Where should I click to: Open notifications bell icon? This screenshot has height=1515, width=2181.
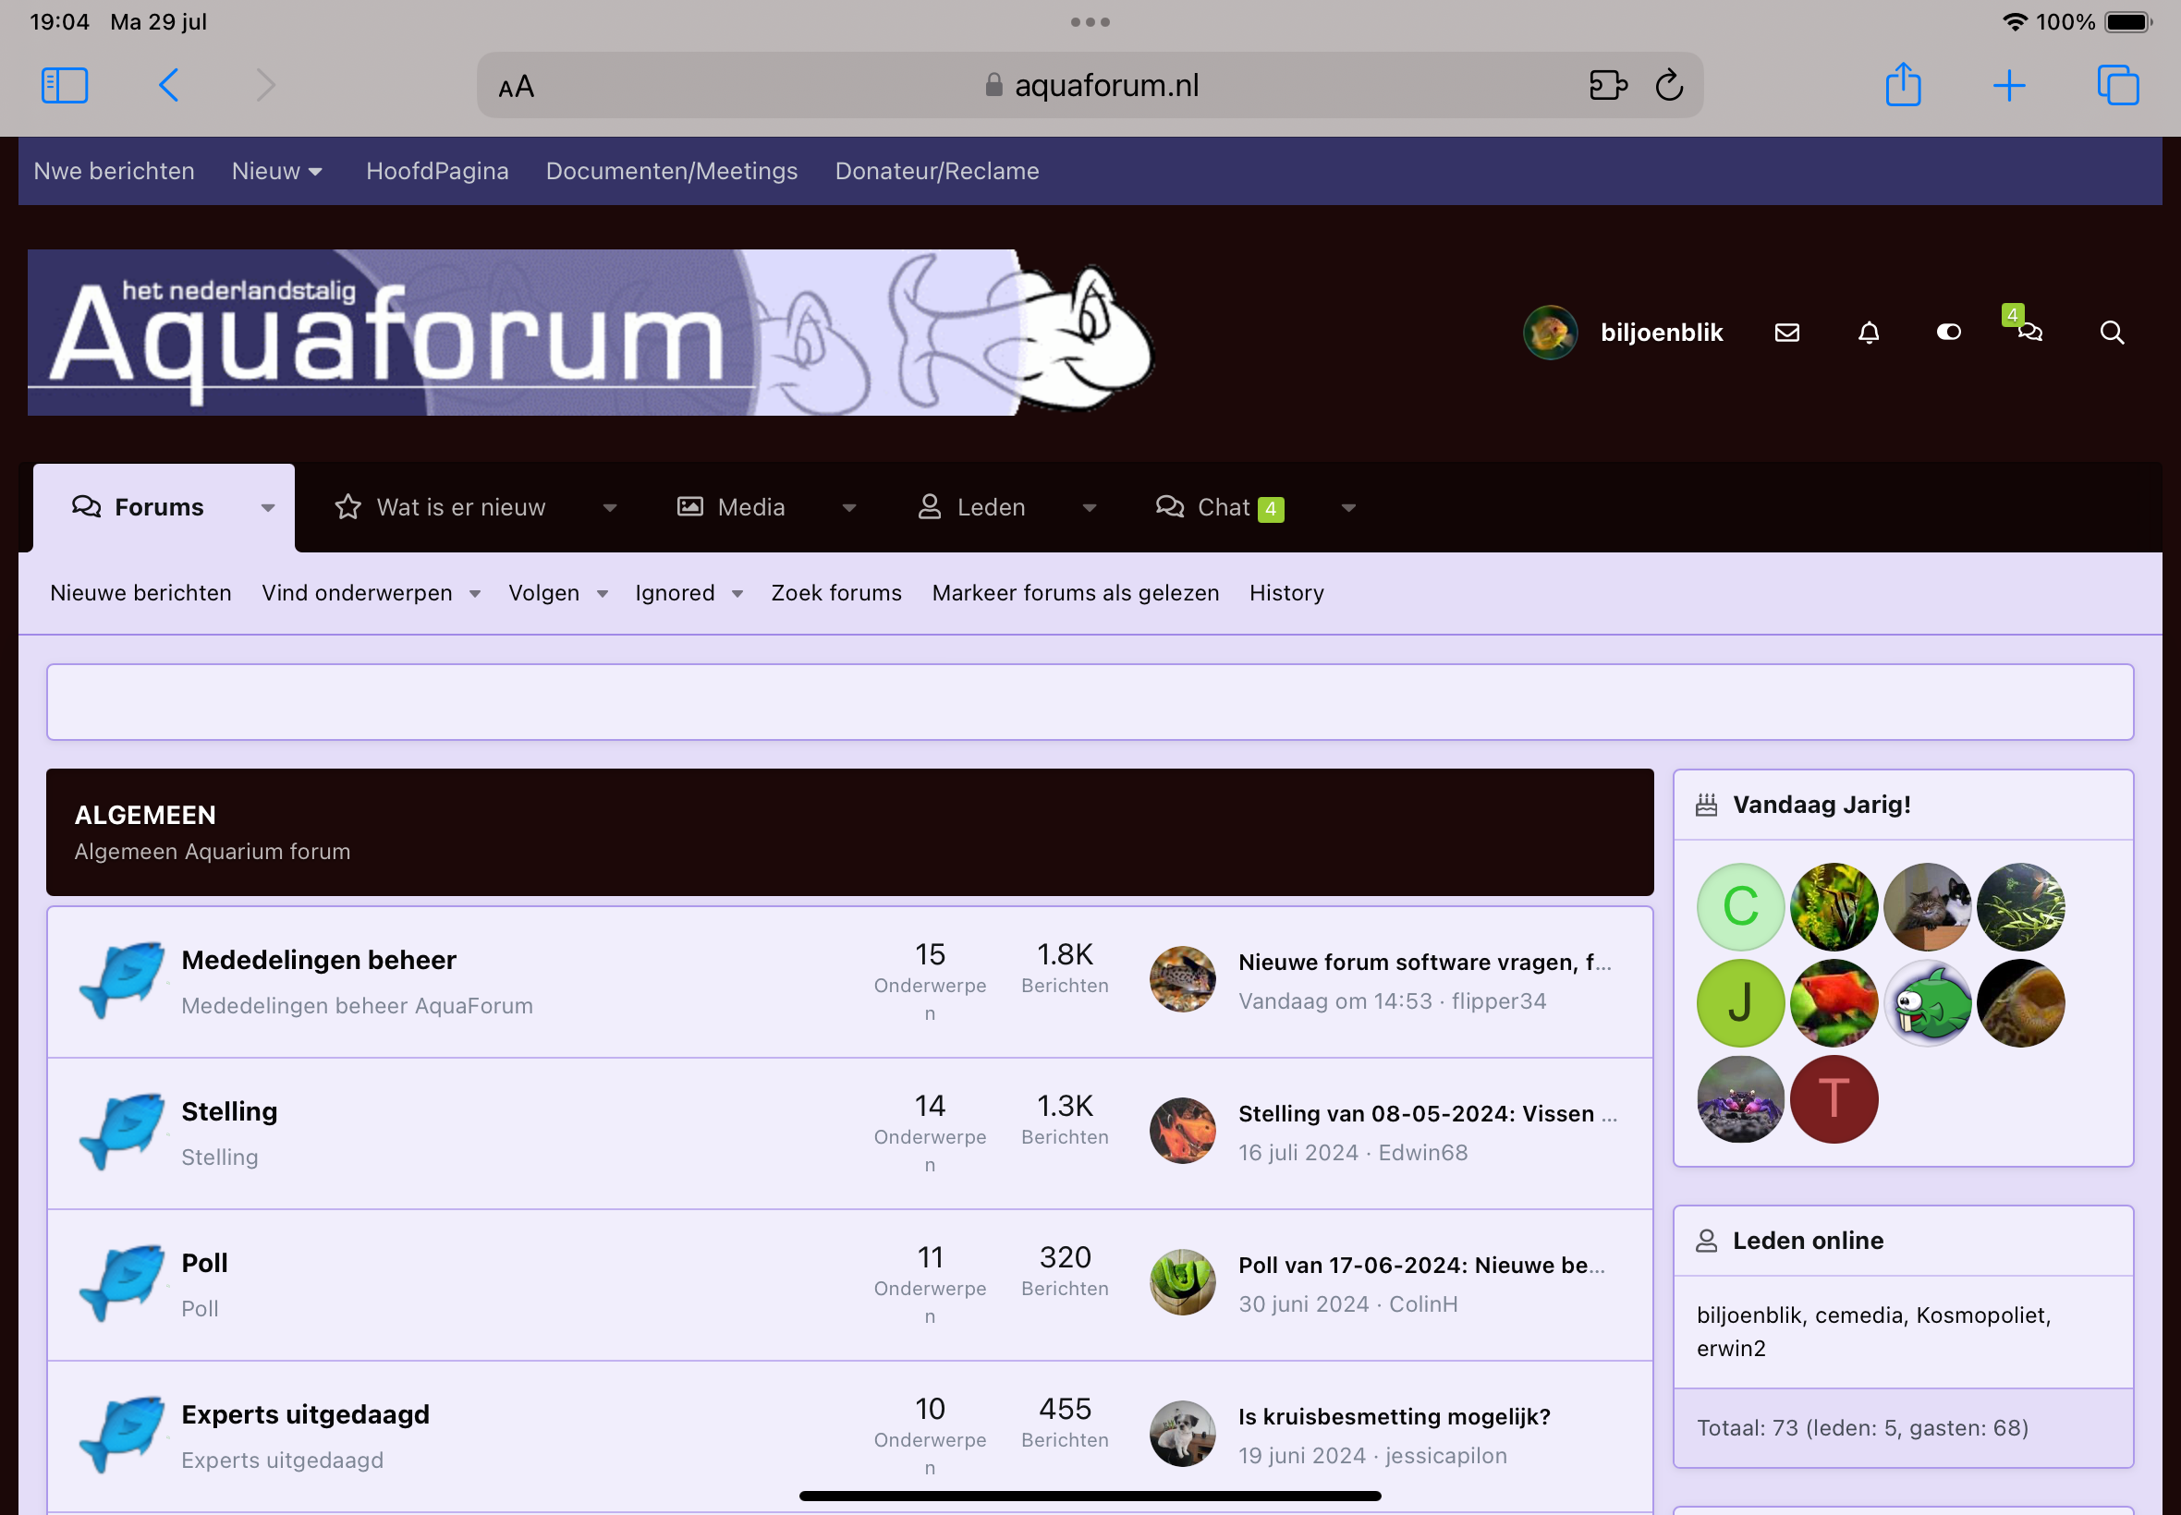pyautogui.click(x=1869, y=333)
